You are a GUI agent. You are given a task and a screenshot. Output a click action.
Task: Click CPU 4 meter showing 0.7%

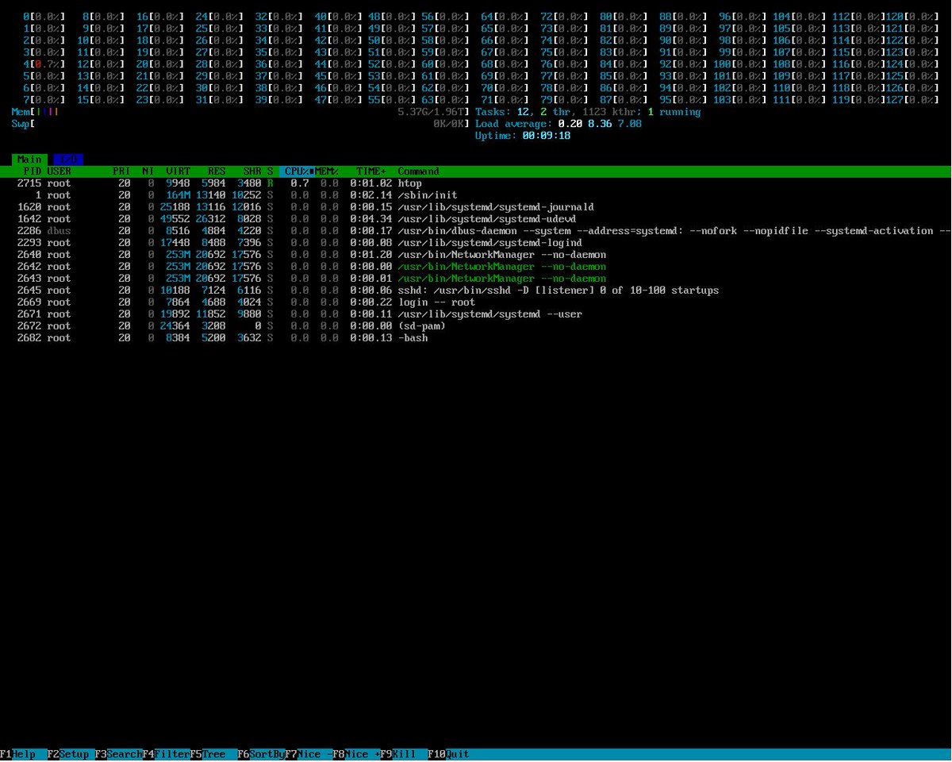(44, 64)
